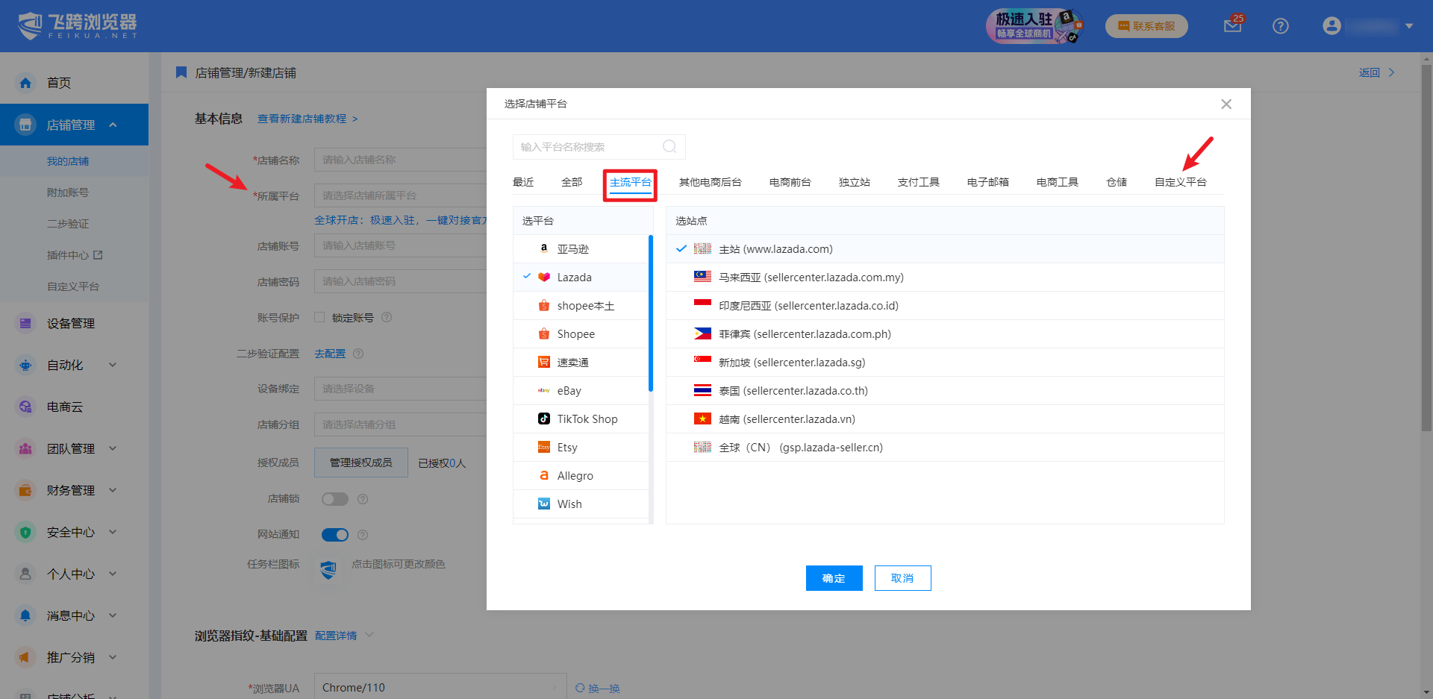This screenshot has height=699, width=1433.
Task: Open the account menu dropdown arrow
Action: pos(1409,26)
